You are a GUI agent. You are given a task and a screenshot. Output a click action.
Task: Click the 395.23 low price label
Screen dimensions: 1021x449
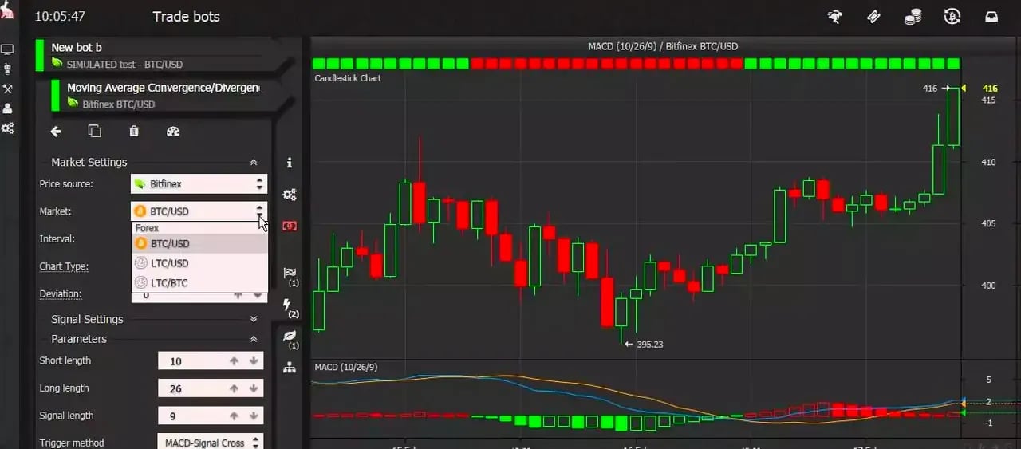[x=650, y=345]
